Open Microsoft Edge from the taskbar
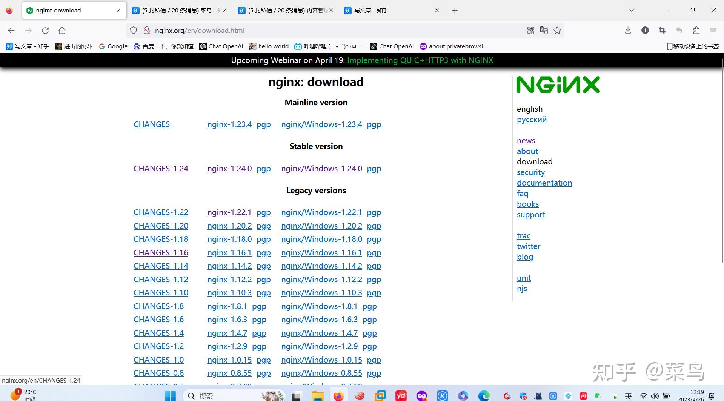 coord(484,396)
